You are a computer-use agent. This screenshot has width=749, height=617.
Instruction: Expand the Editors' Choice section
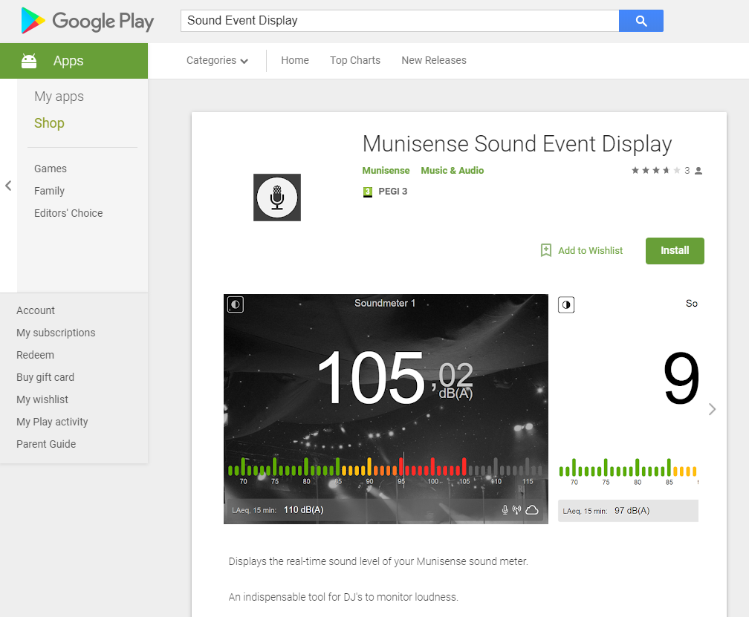(x=68, y=213)
